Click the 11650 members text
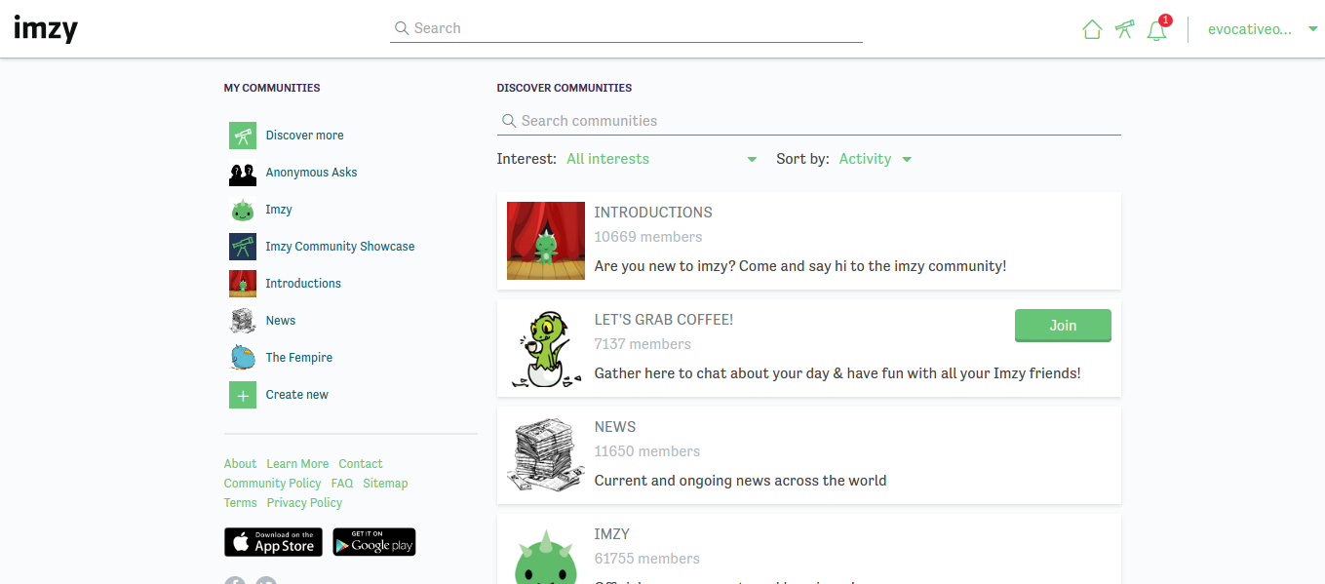 point(647,451)
